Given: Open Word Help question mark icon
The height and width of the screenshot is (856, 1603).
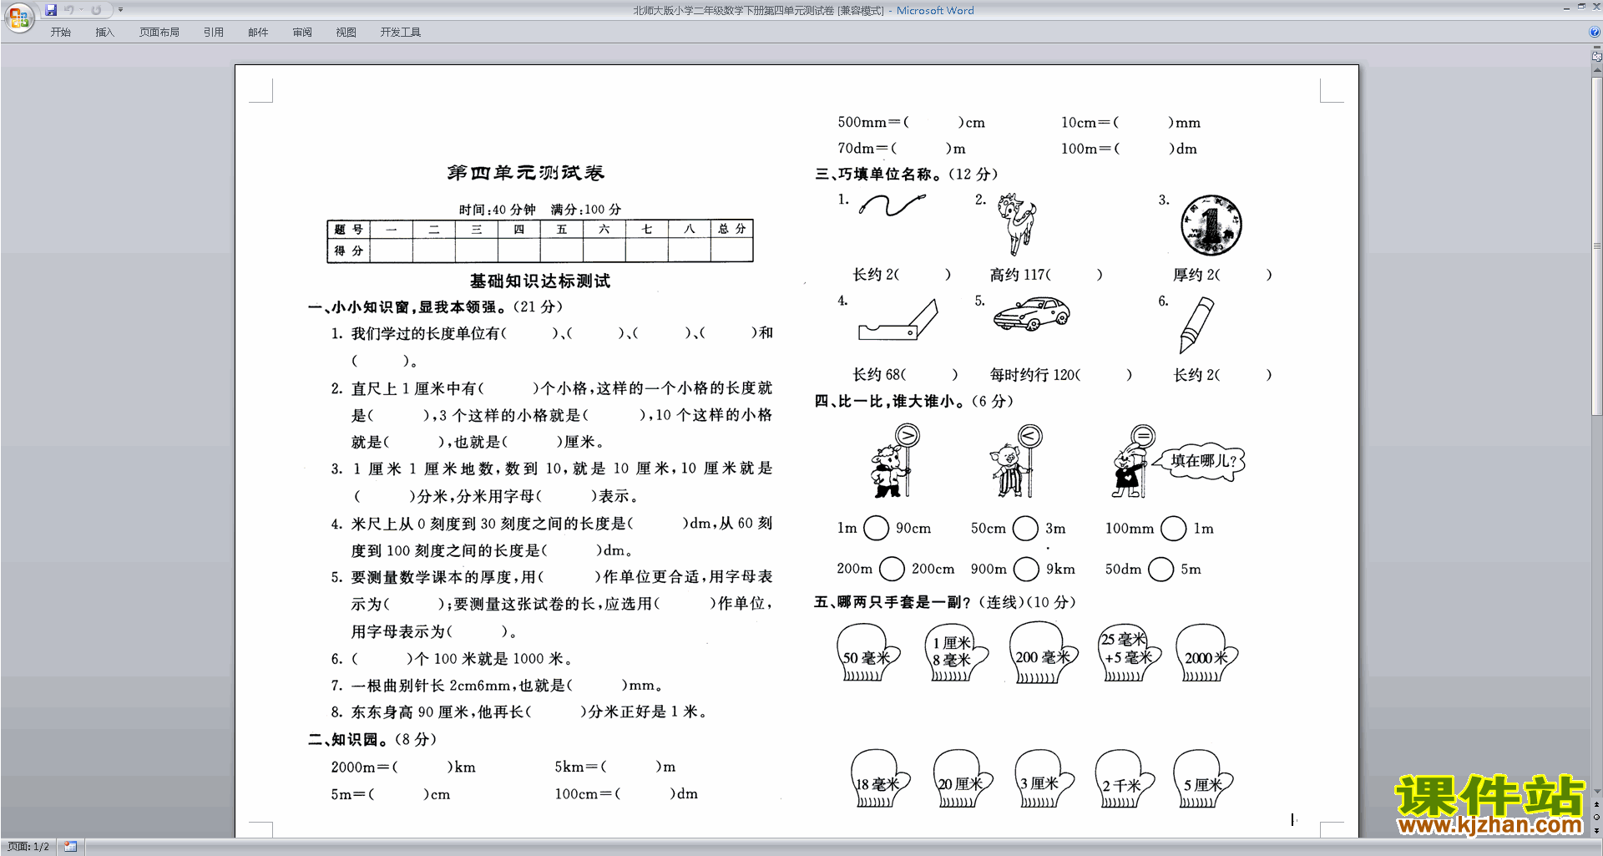Looking at the screenshot, I should pyautogui.click(x=1595, y=32).
